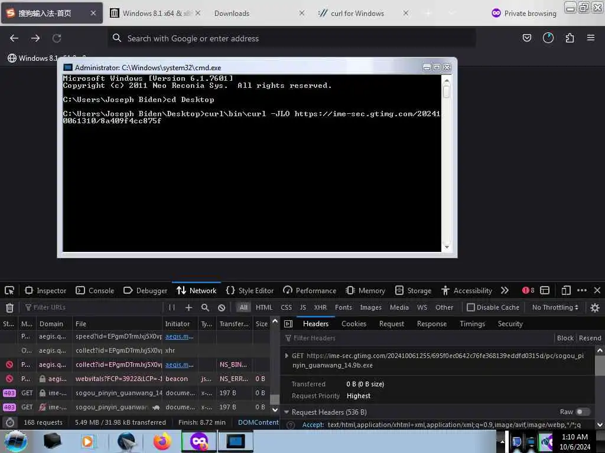This screenshot has height=453, width=605.
Task: Enable the Disable Cache checkbox
Action: click(470, 307)
